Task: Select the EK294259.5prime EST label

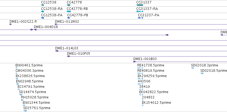Action: pos(152,76)
